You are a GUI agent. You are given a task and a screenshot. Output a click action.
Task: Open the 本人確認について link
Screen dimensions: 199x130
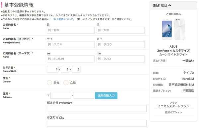[63, 19]
